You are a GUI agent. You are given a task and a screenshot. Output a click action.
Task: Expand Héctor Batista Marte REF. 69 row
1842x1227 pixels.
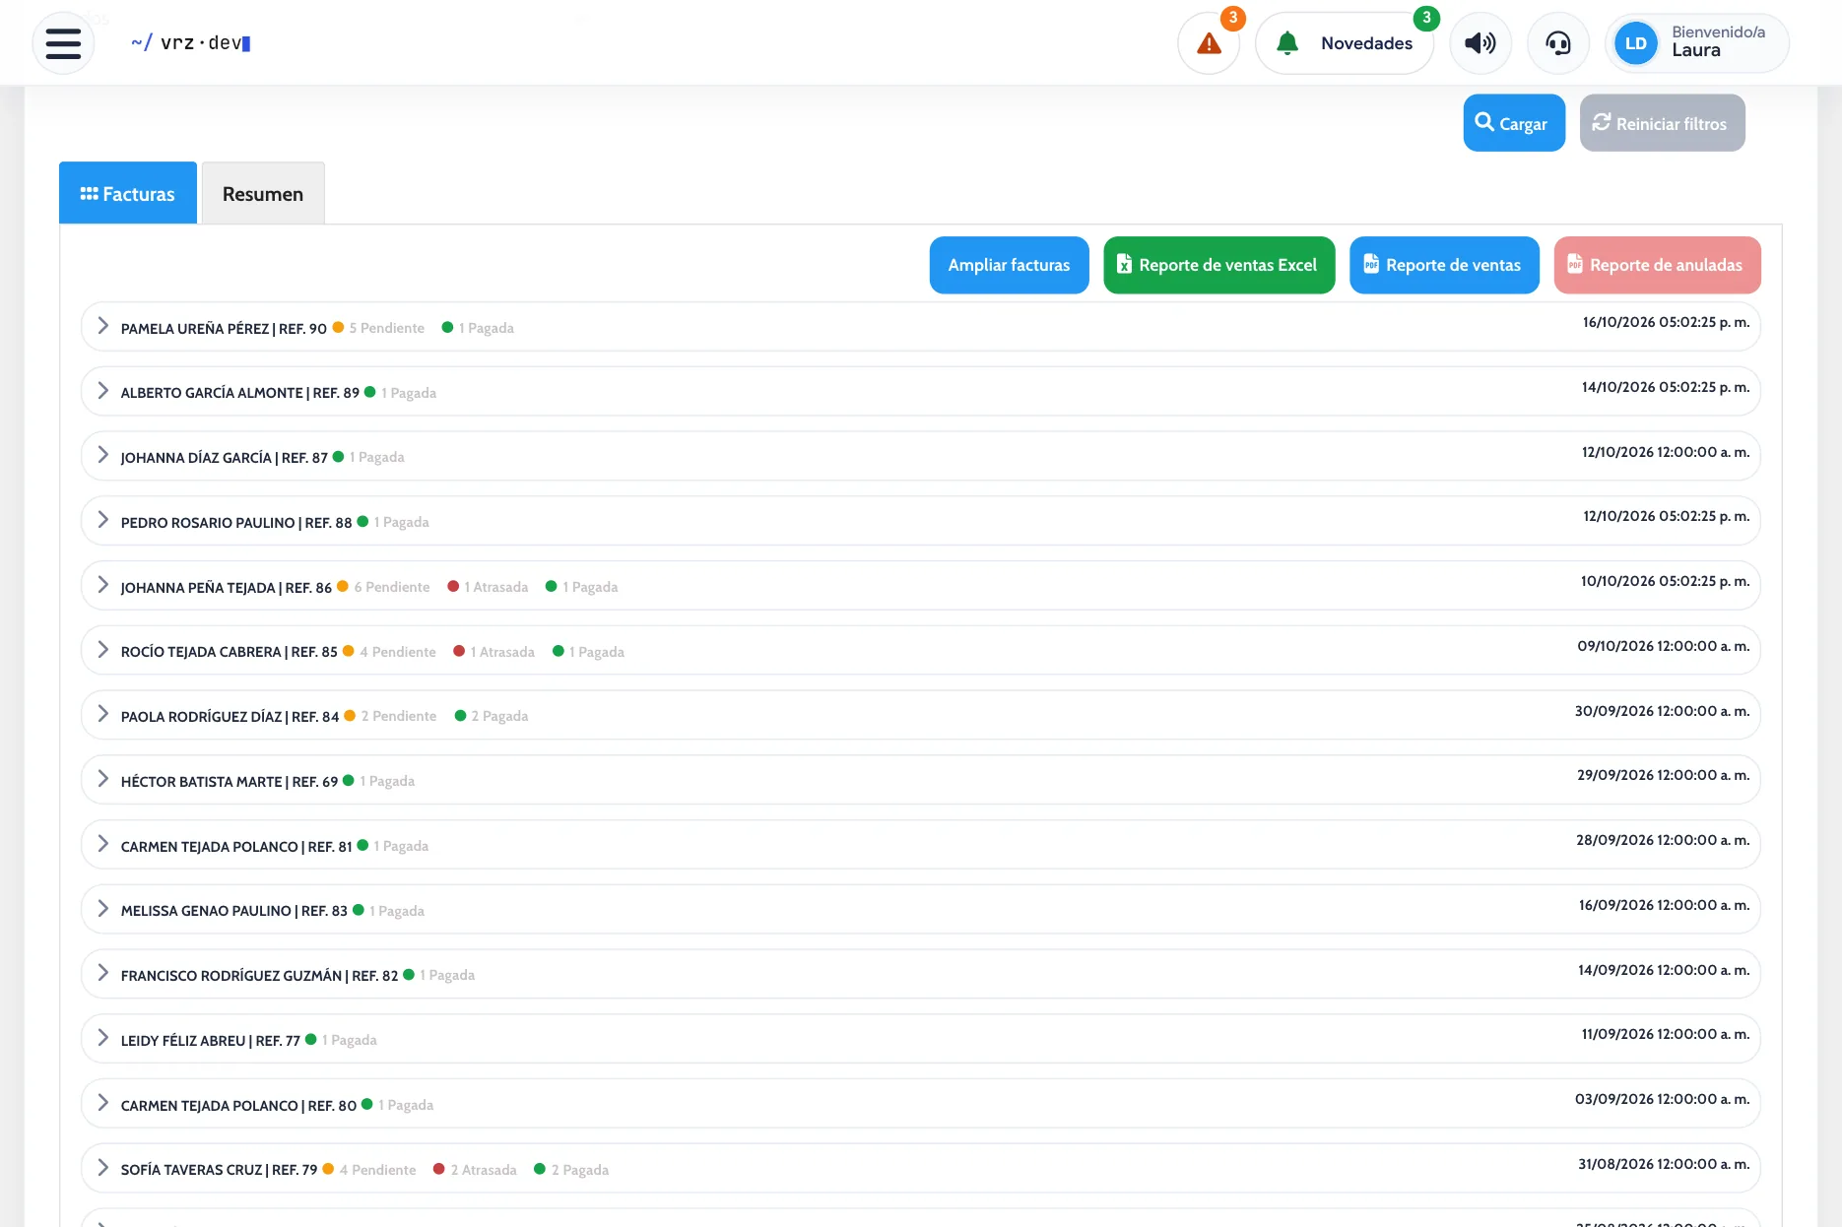920,780
